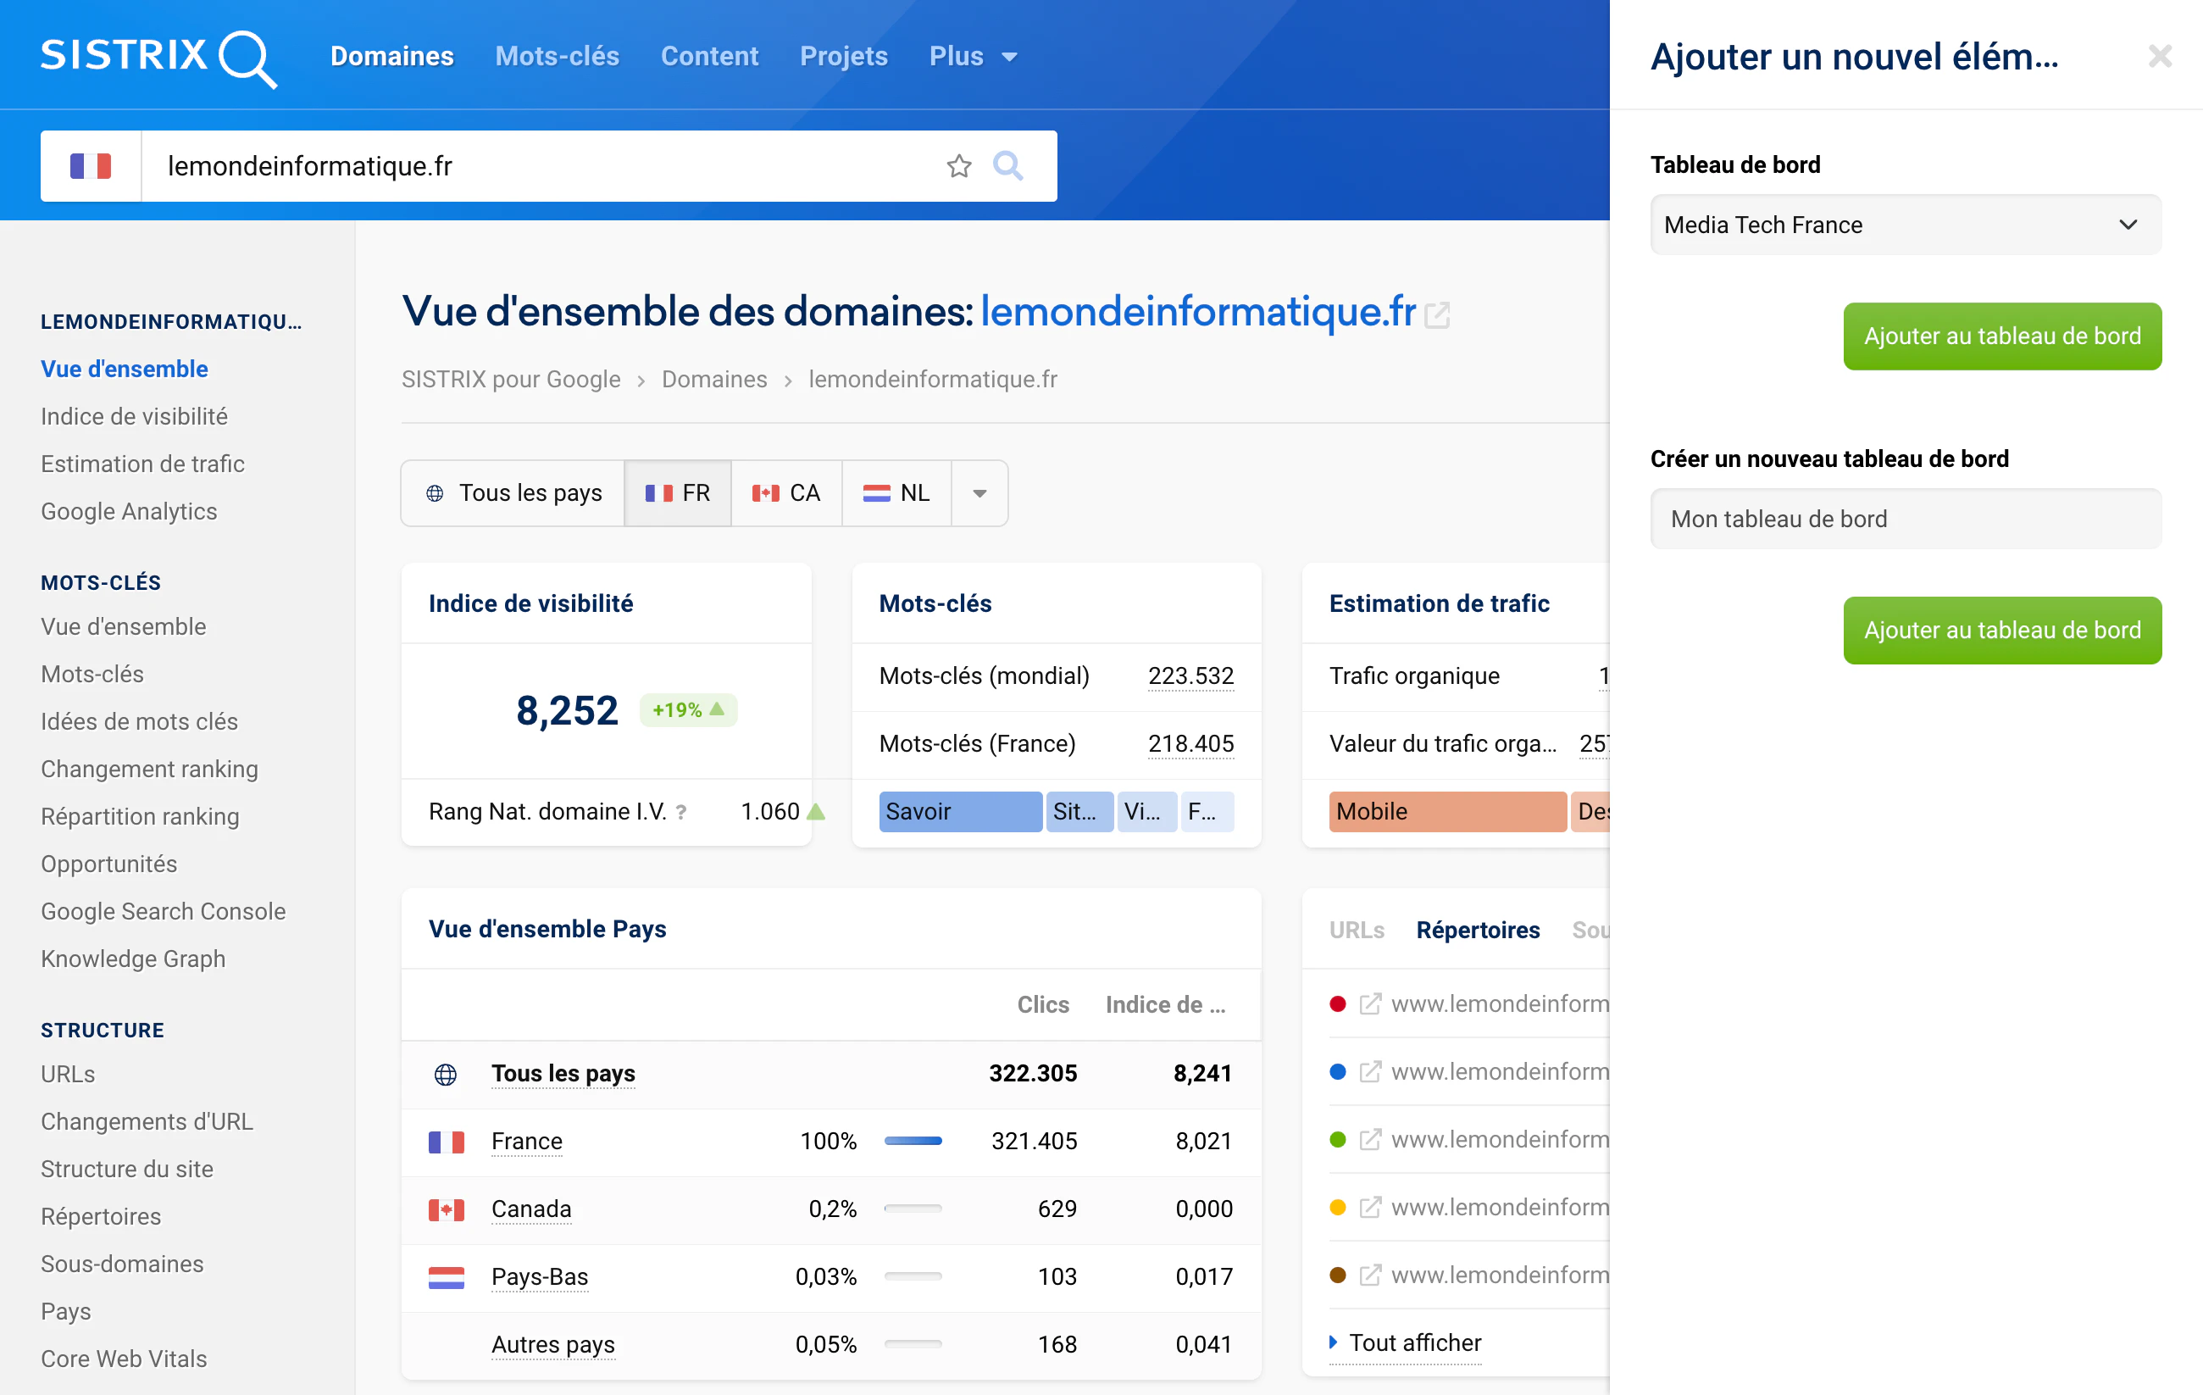
Task: Click Mon tableau de bord input field
Action: point(1906,519)
